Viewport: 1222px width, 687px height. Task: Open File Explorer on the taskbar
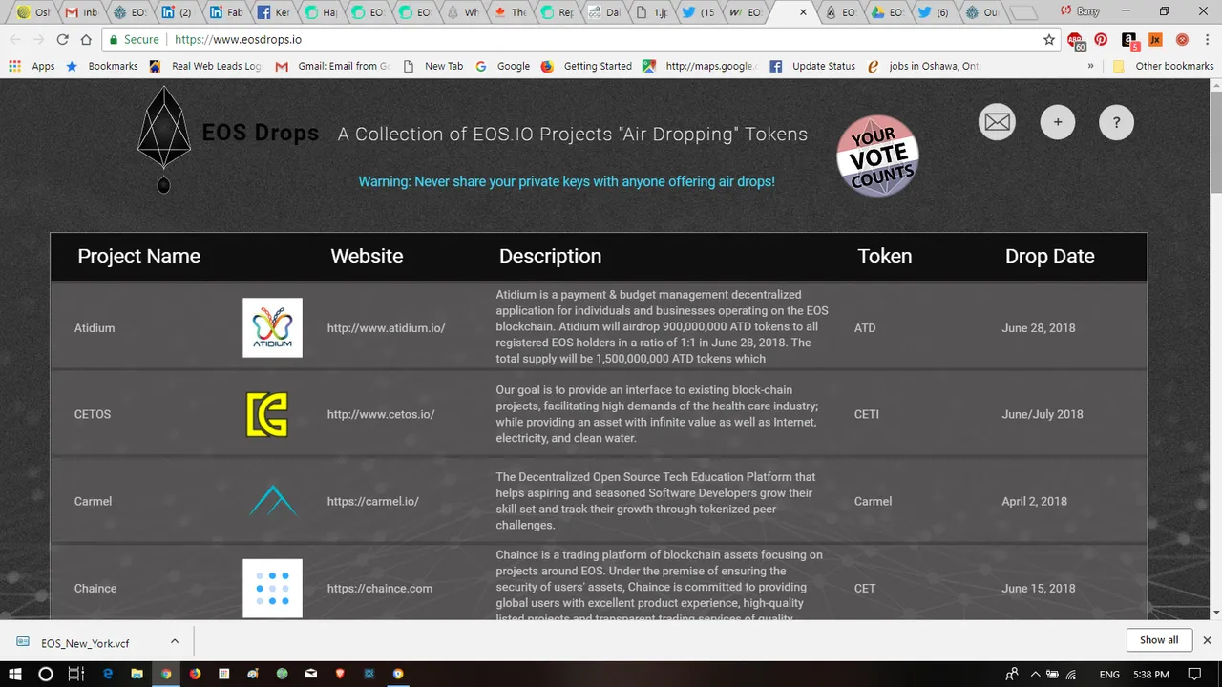[x=136, y=674]
